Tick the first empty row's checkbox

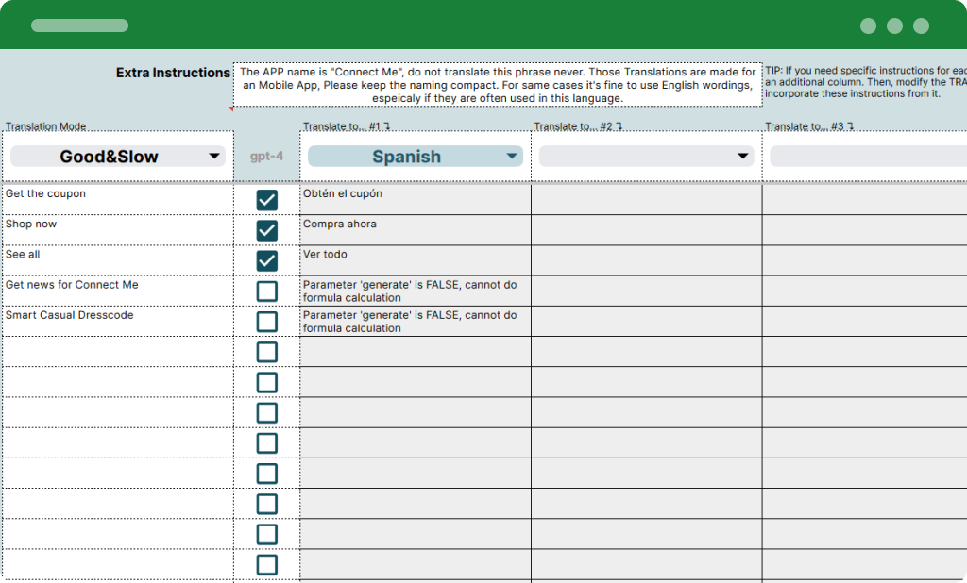(267, 351)
